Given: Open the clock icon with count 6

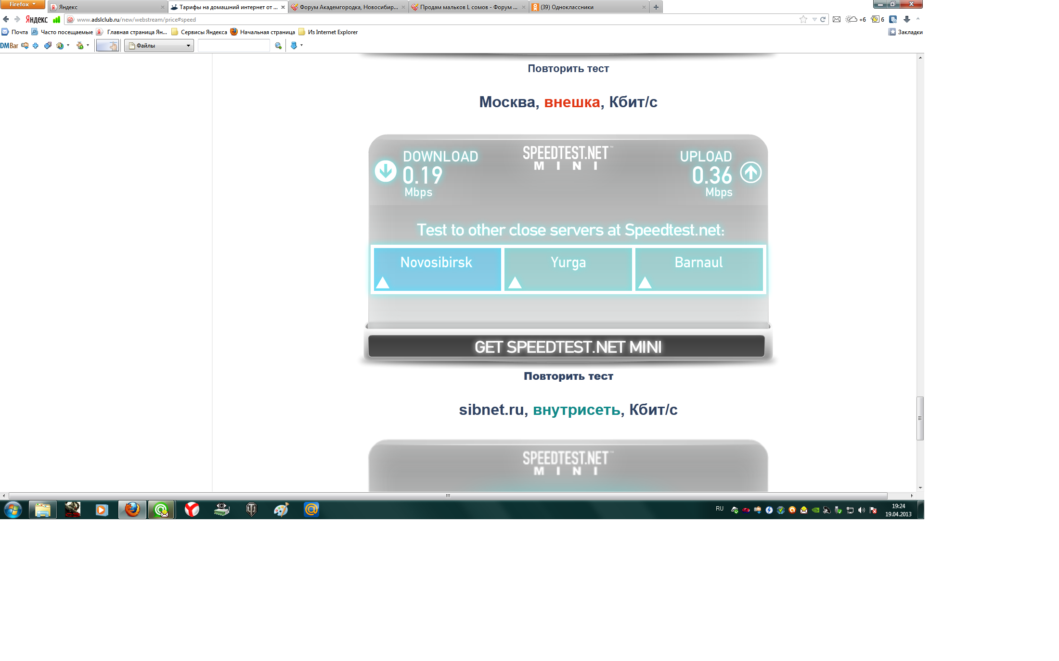Looking at the screenshot, I should (x=878, y=19).
